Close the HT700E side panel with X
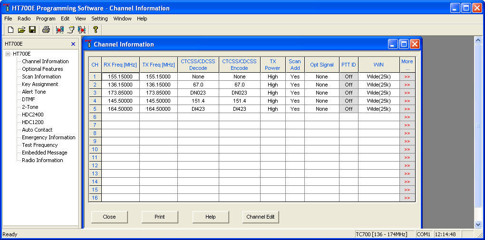 (73, 44)
